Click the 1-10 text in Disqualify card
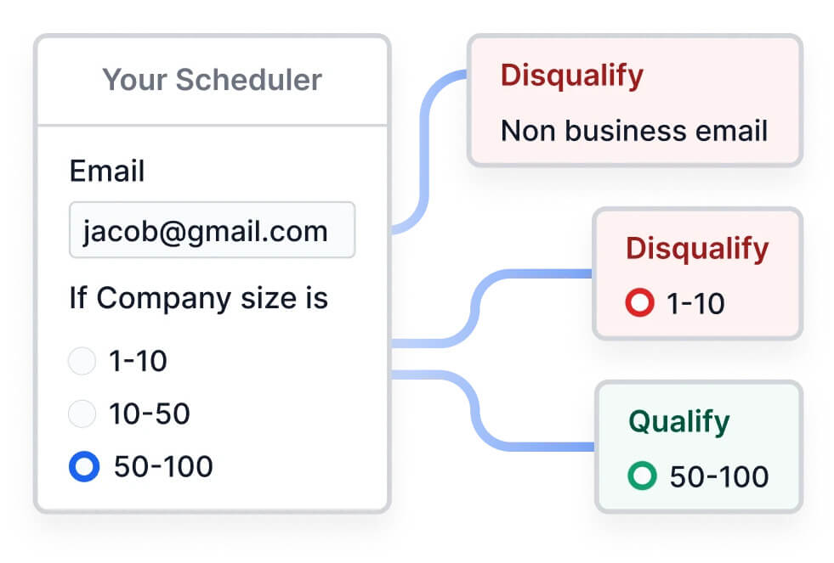The width and height of the screenshot is (834, 563). click(x=695, y=303)
